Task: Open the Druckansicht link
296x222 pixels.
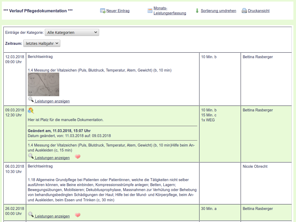Action: click(x=259, y=11)
